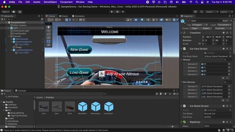Click the prefab Open button
The height and width of the screenshot is (132, 235).
tap(195, 28)
